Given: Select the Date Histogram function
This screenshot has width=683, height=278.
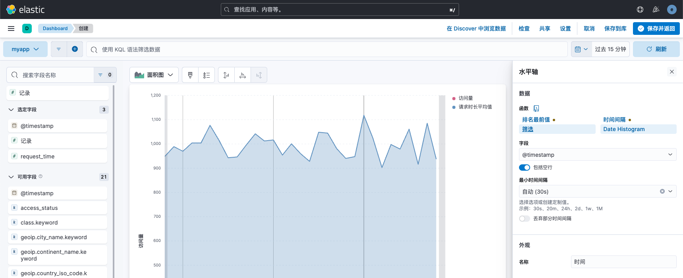Looking at the screenshot, I should pos(638,129).
